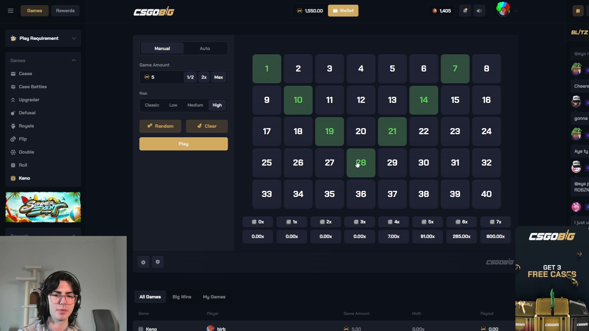
Task: Click the 4x hits multiplier box
Action: pyautogui.click(x=394, y=222)
